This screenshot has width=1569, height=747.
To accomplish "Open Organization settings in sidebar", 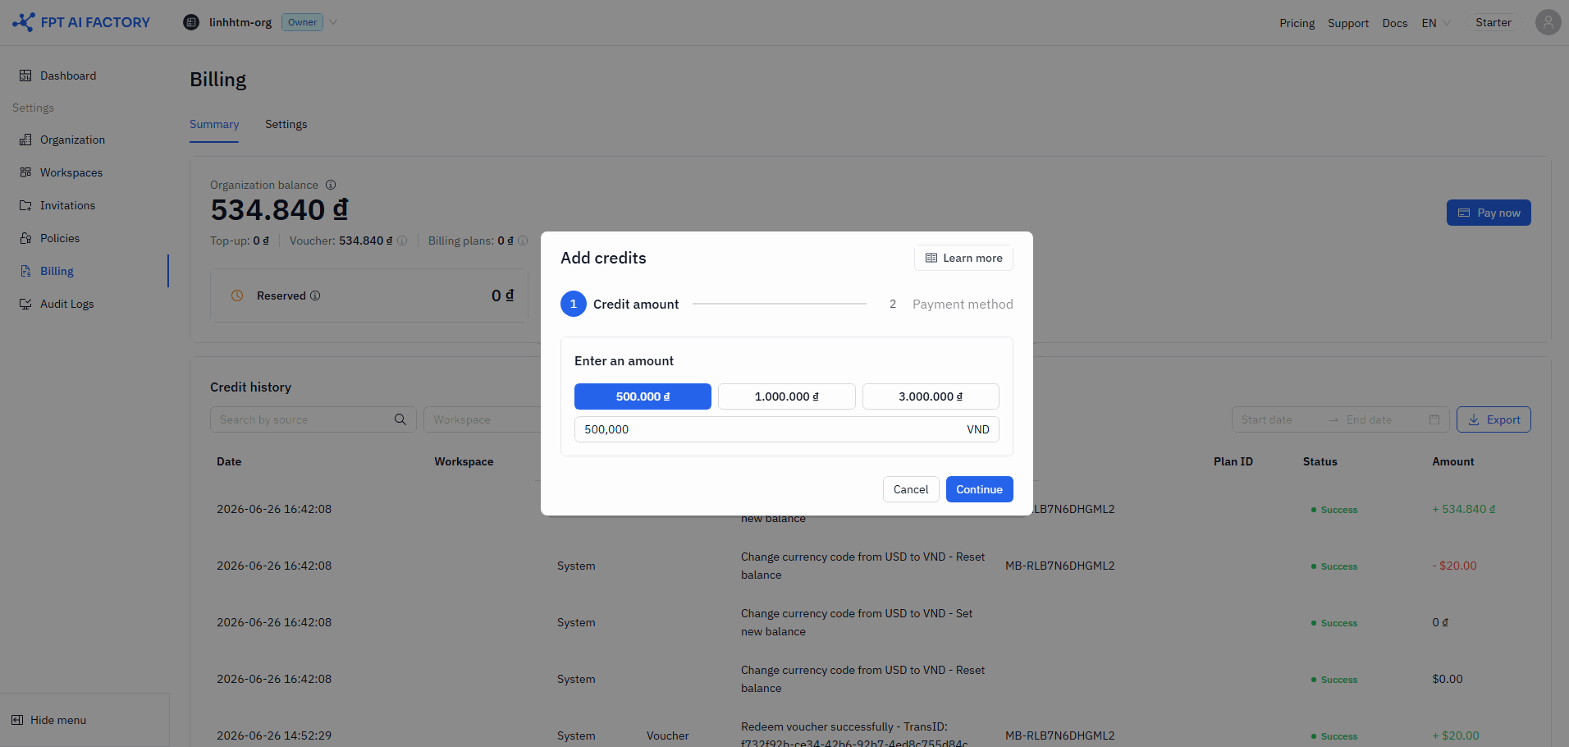I will pos(72,140).
